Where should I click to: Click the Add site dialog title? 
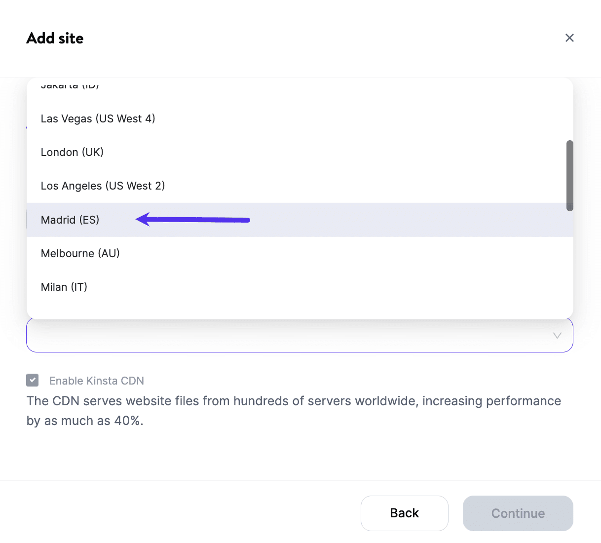tap(55, 38)
